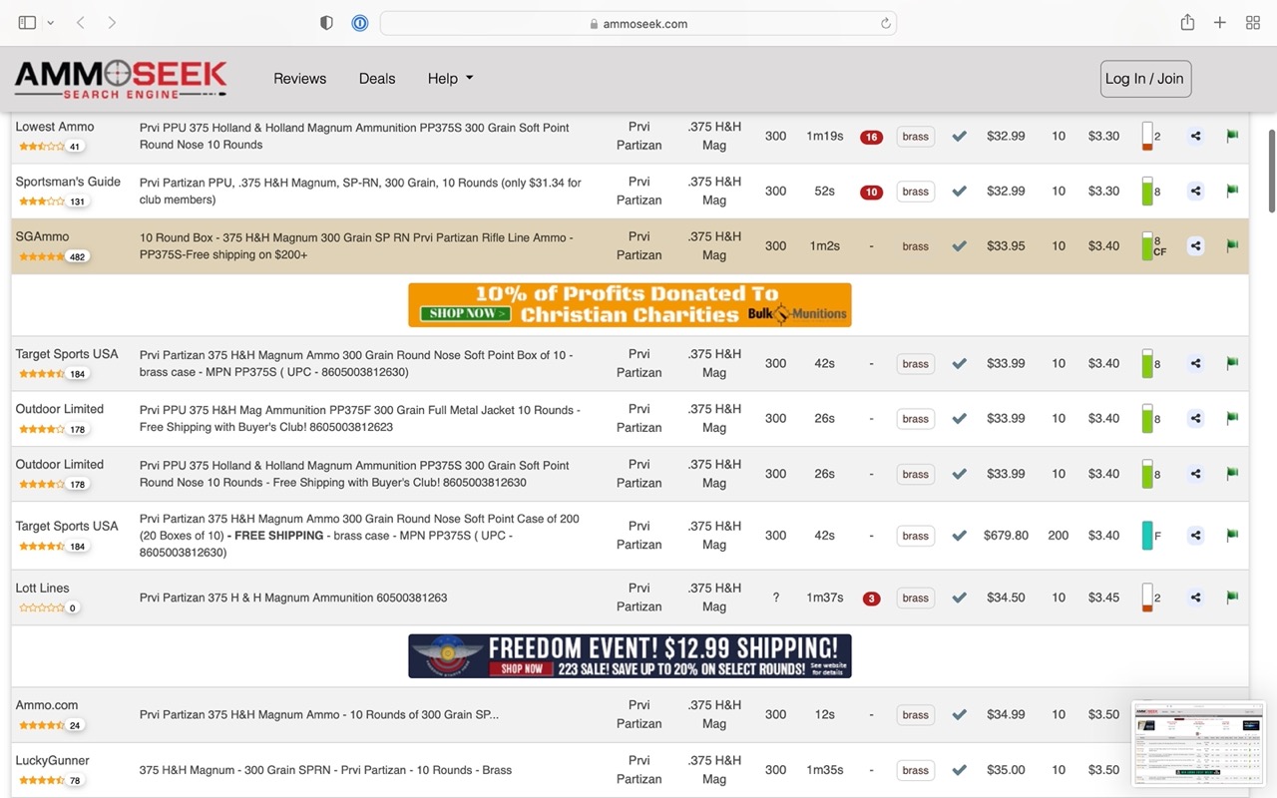Click the red 16 badge on the Lowest Ammo row
The image size is (1277, 798).
tap(871, 137)
